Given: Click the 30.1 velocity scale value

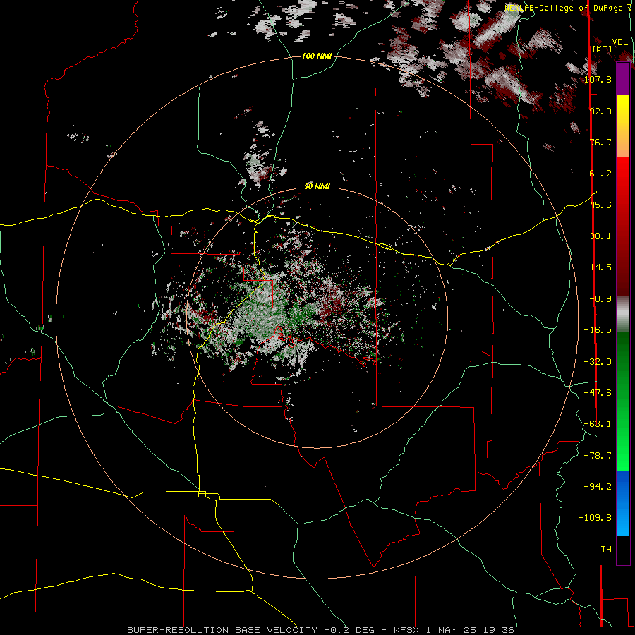Looking at the screenshot, I should click(600, 236).
